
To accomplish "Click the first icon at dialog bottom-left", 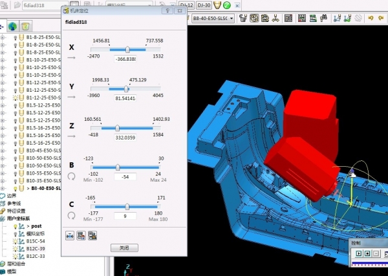I will [70, 235].
